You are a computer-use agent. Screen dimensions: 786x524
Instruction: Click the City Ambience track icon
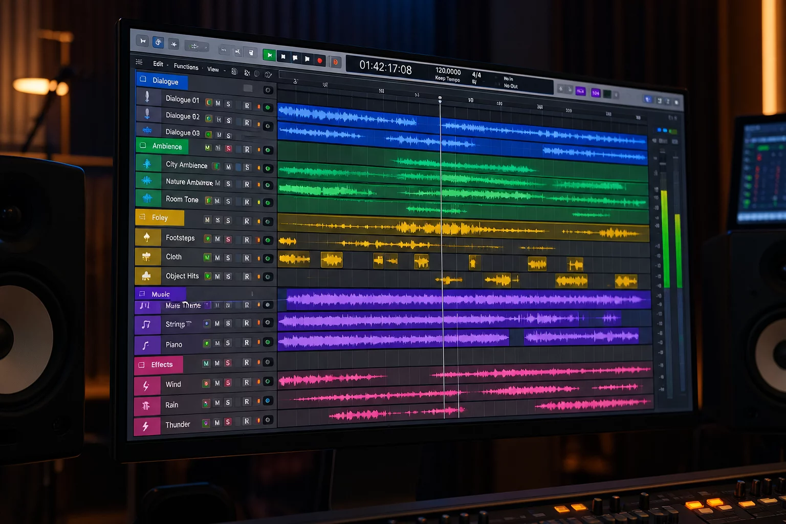click(147, 164)
